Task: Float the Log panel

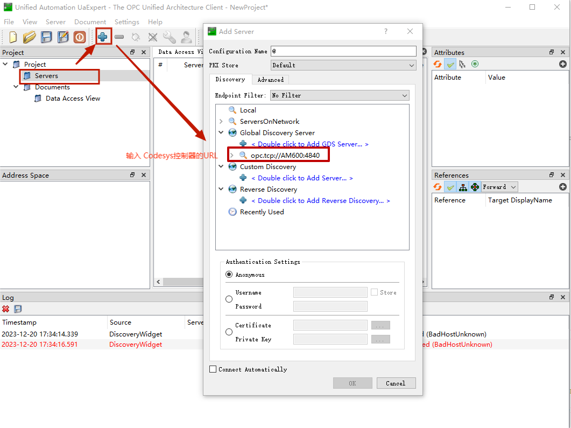Action: click(552, 297)
